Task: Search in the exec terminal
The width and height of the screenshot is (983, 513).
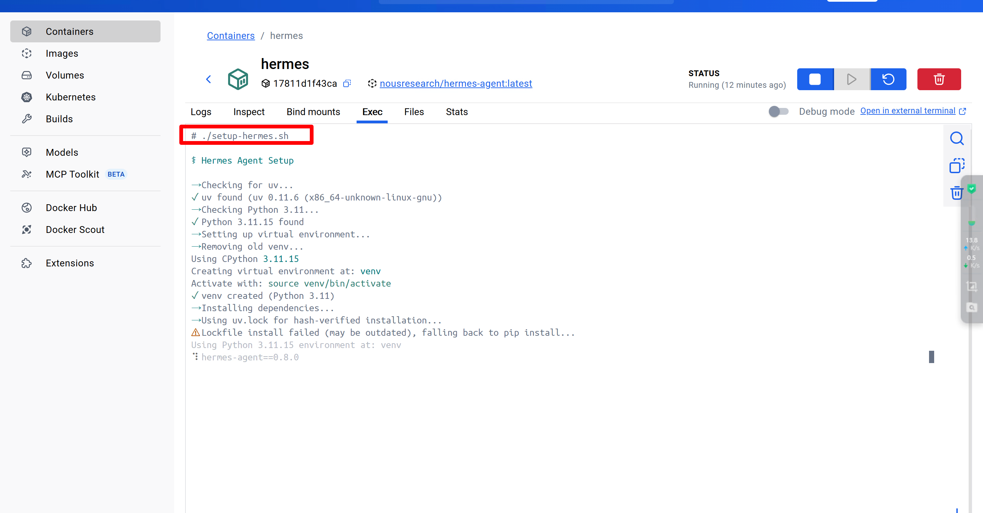Action: (x=956, y=139)
